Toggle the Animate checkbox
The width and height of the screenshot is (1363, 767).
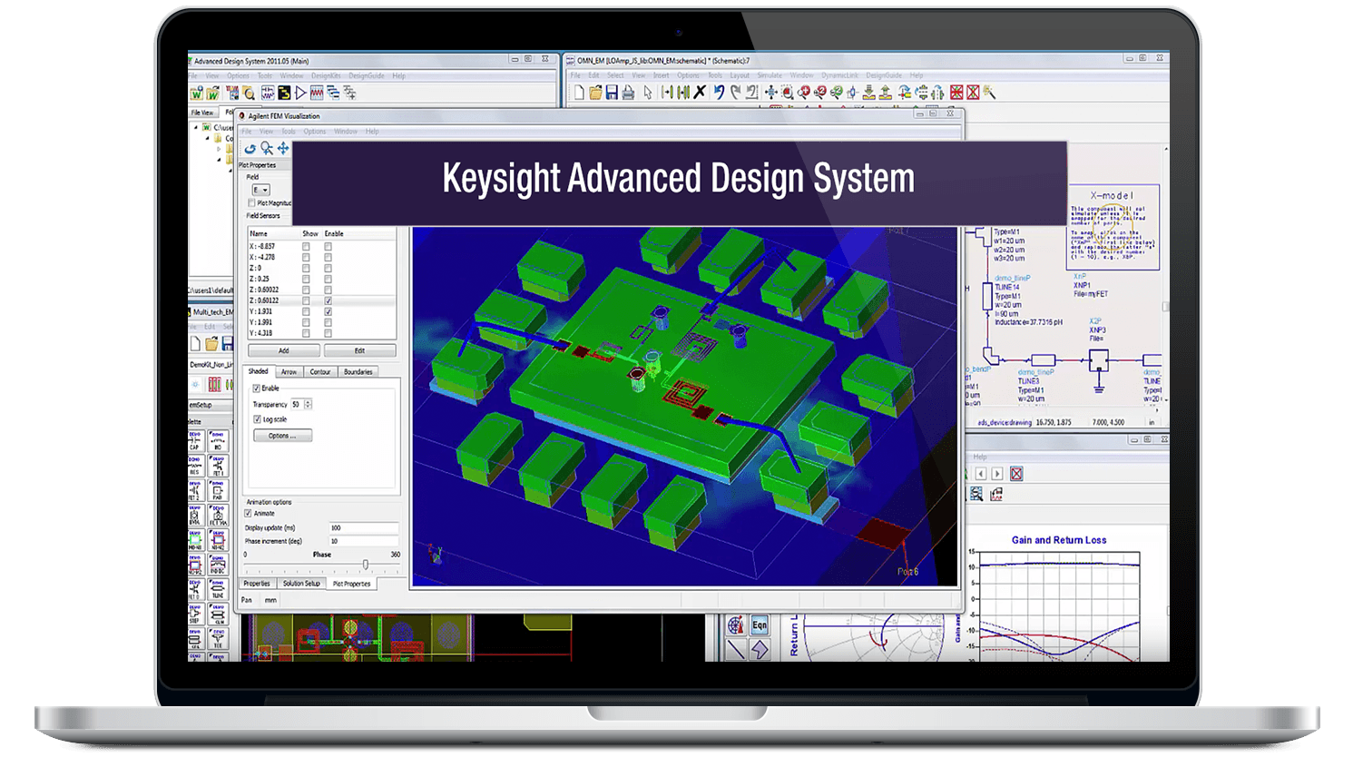tap(248, 514)
